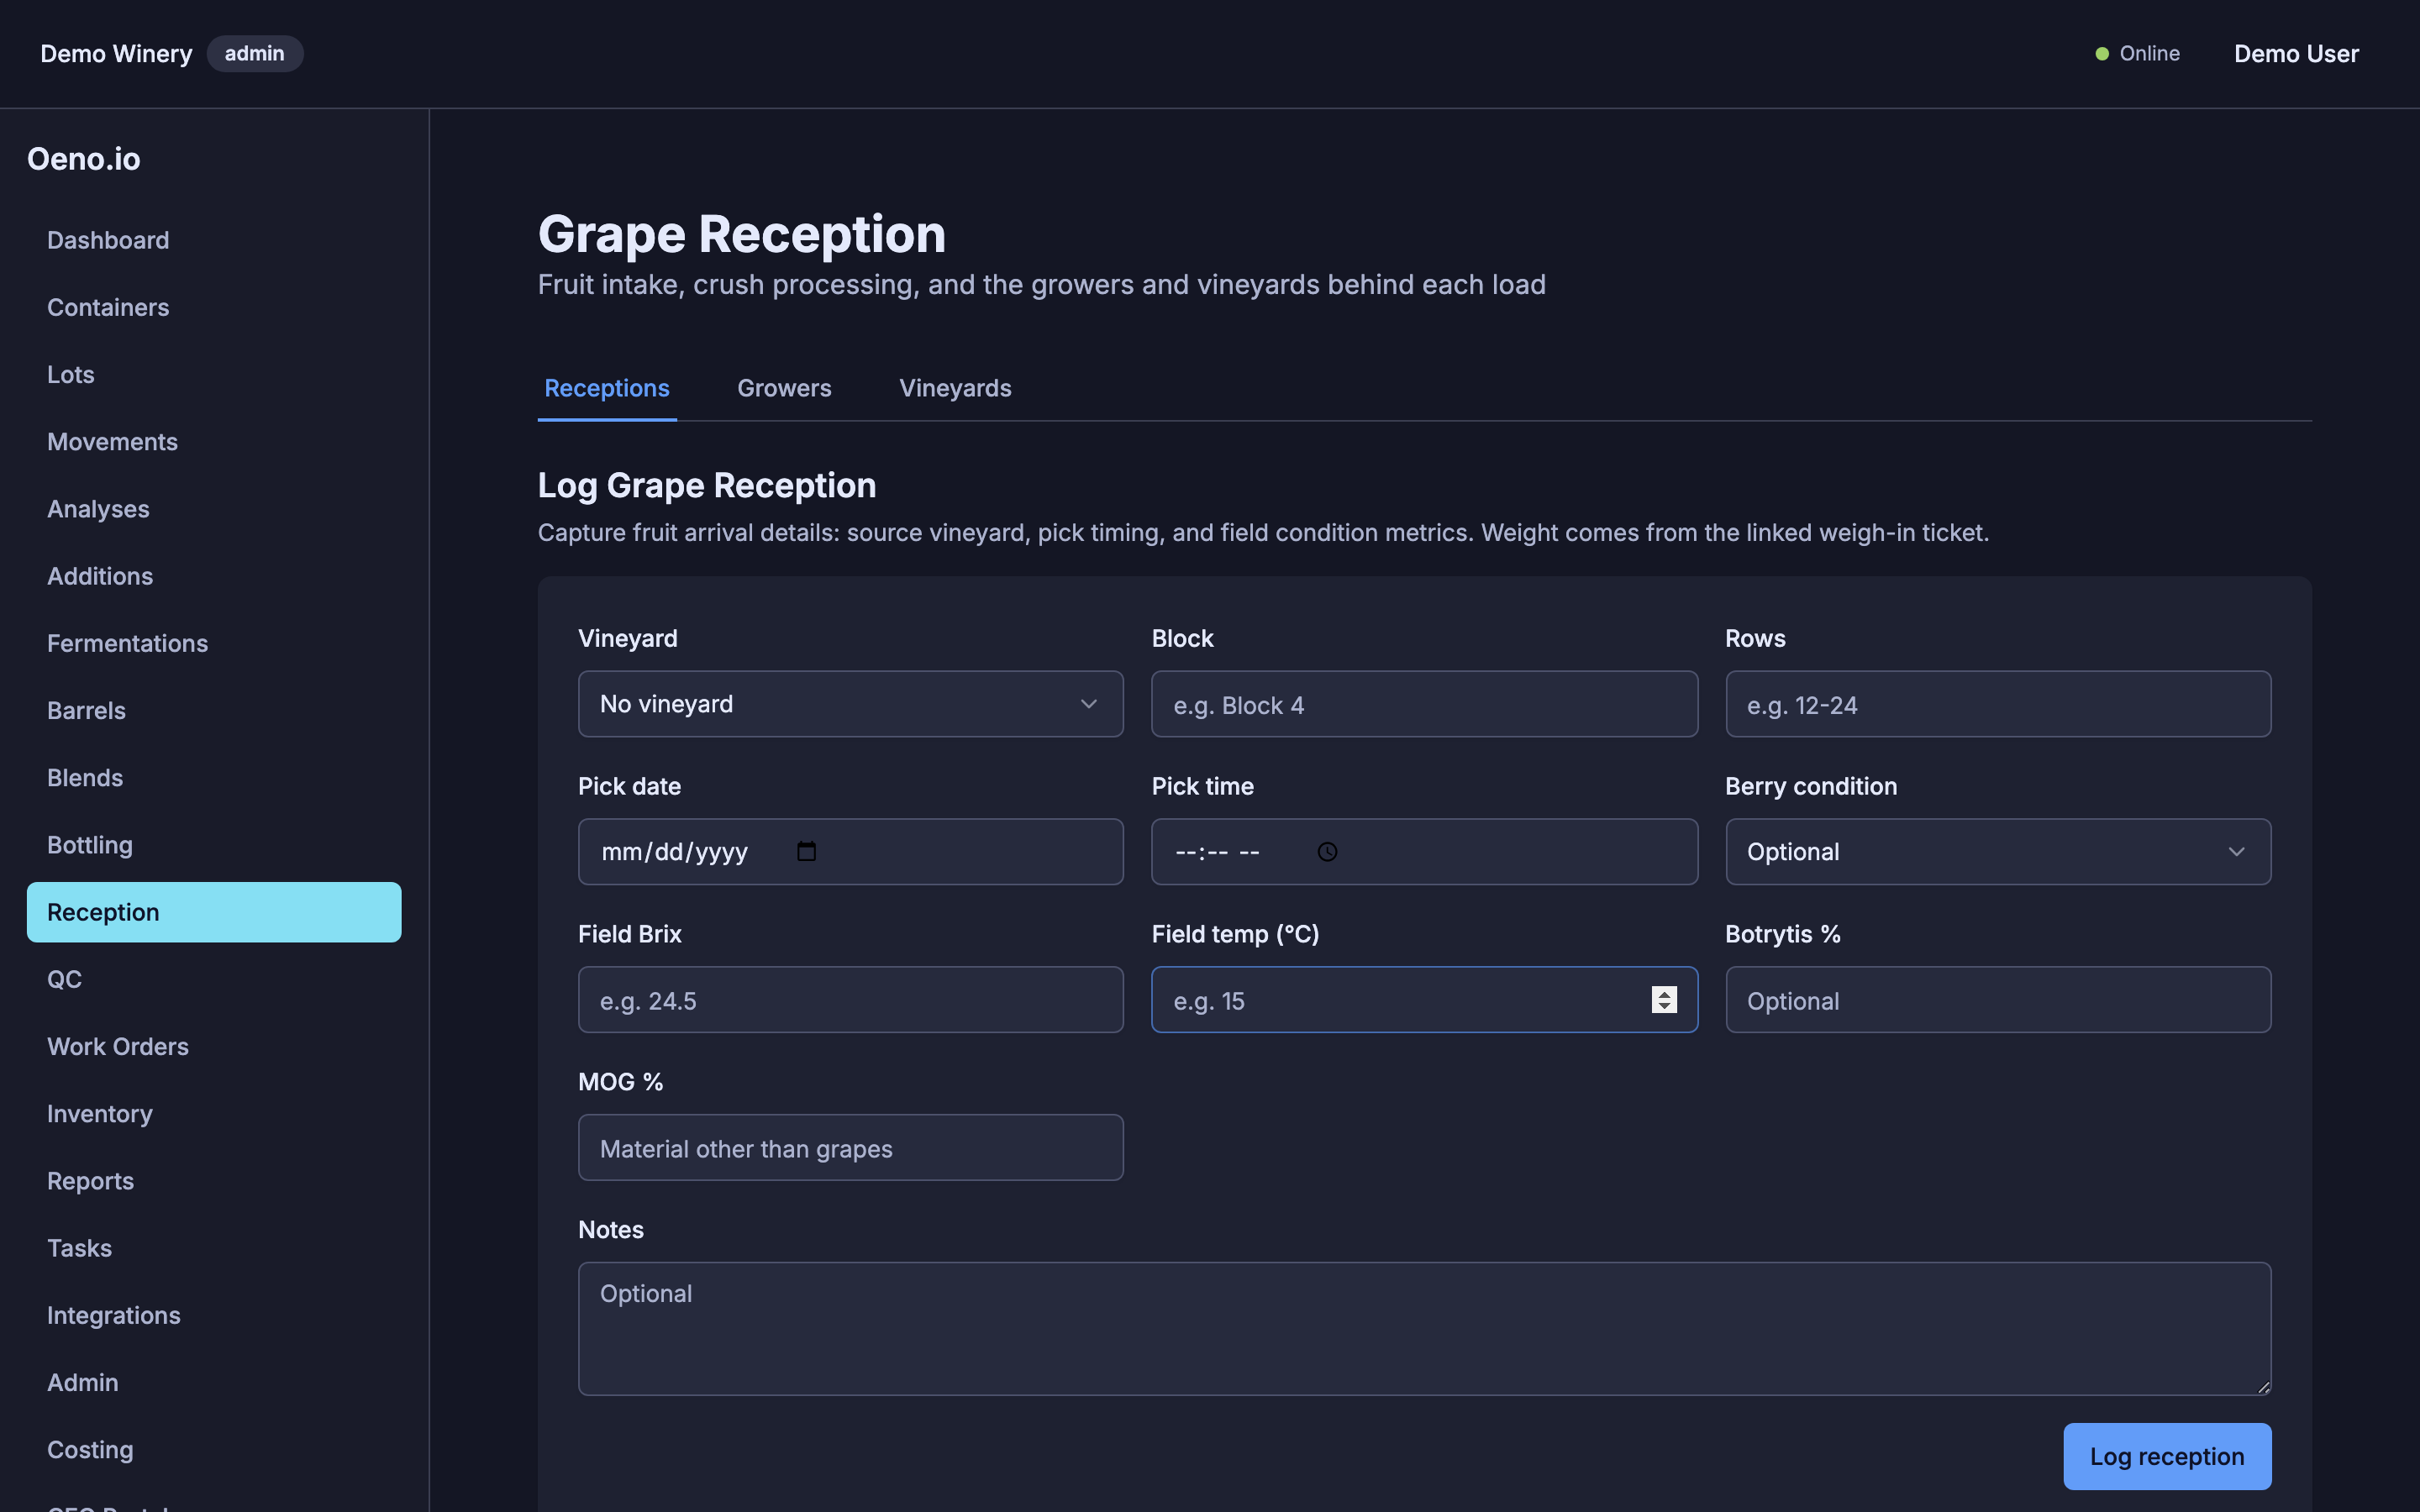This screenshot has width=2420, height=1512.
Task: Switch to the Vineyards tab
Action: tap(955, 388)
